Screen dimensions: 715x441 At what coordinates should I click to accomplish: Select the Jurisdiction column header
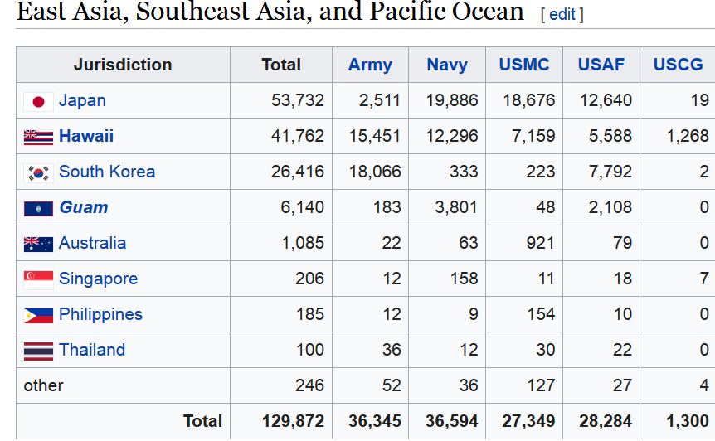pos(123,65)
